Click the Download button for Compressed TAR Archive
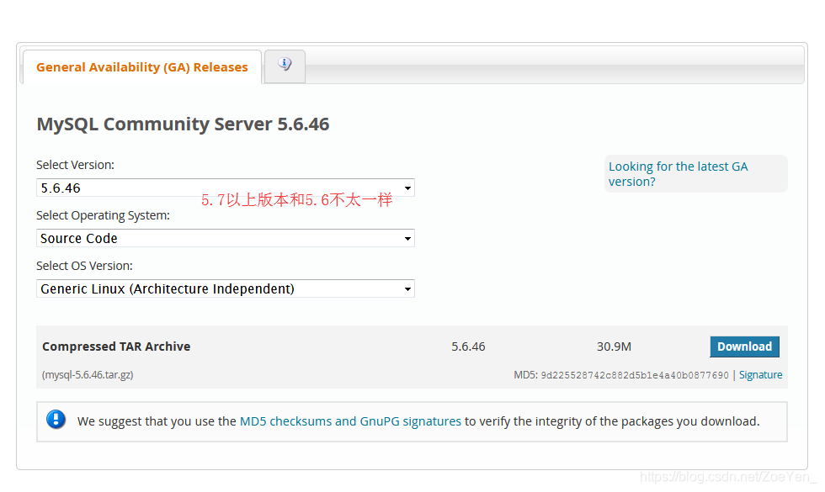Image resolution: width=825 pixels, height=492 pixels. [x=744, y=347]
